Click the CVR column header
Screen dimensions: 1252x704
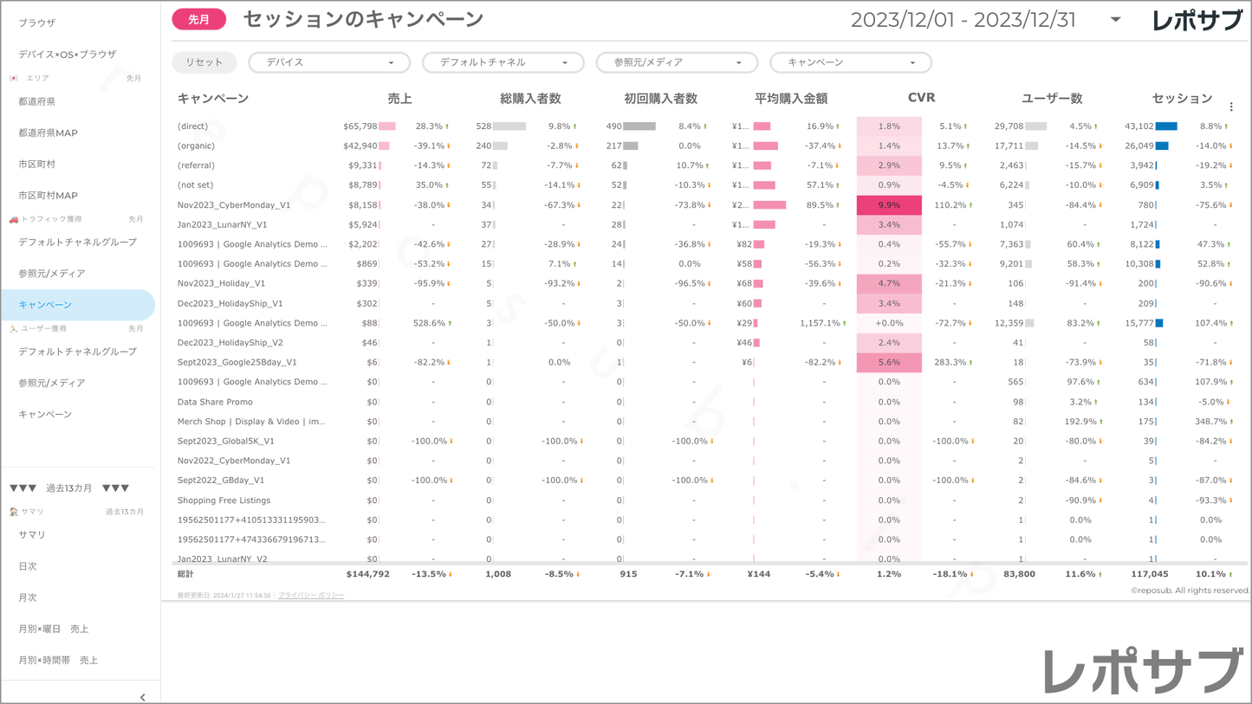pos(921,98)
